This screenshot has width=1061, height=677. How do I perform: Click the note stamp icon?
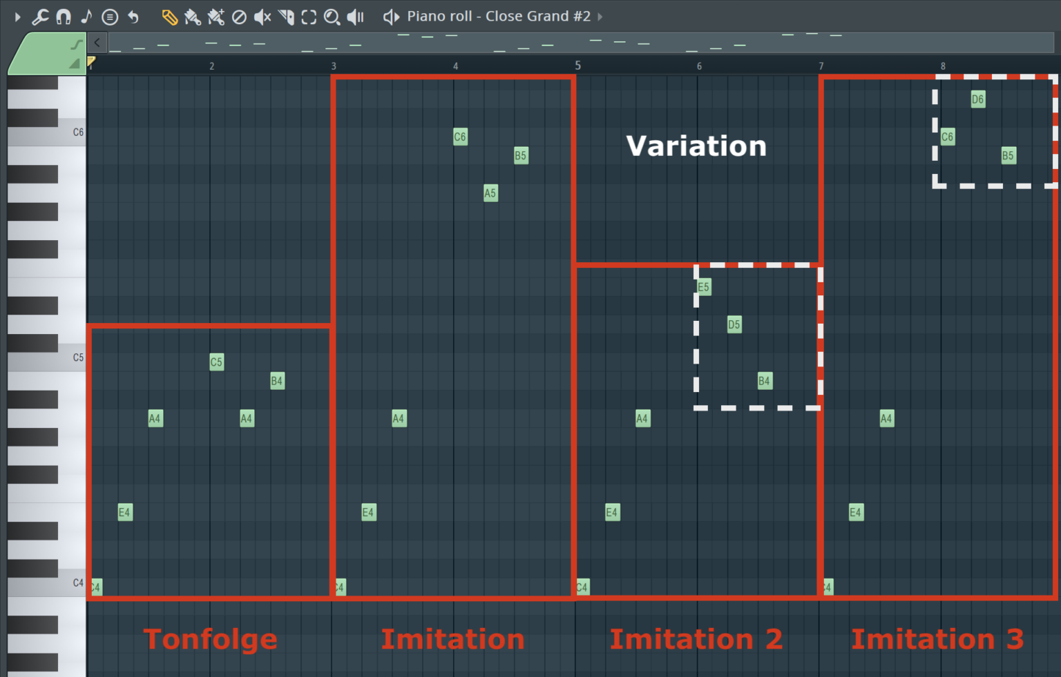[86, 17]
